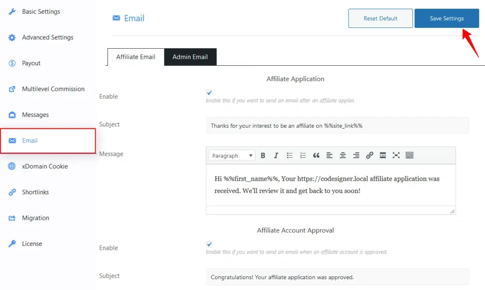Align message text right

point(356,155)
